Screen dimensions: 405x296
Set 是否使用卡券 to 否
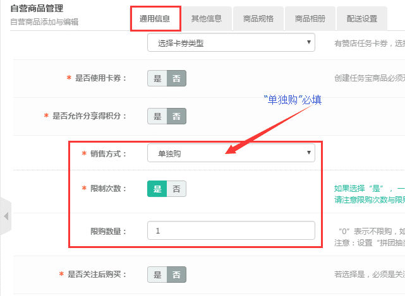pyautogui.click(x=176, y=78)
